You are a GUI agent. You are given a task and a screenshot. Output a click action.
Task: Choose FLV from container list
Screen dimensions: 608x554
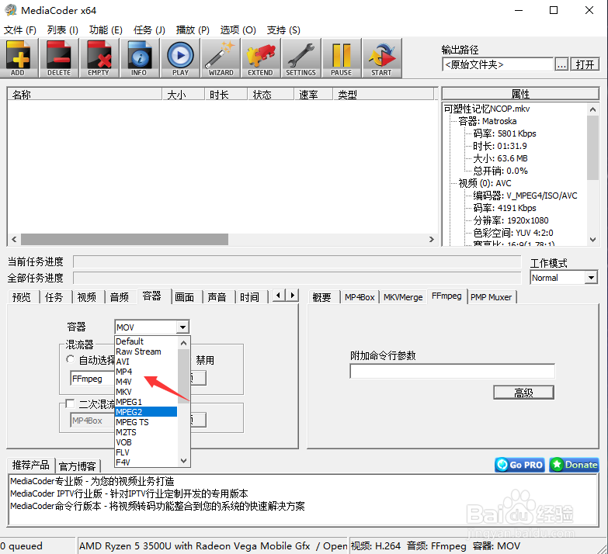146,452
